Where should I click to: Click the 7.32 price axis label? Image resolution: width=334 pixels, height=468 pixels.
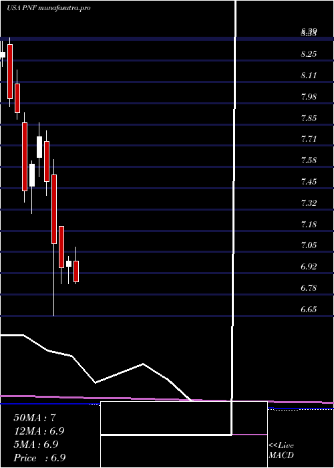coord(309,203)
